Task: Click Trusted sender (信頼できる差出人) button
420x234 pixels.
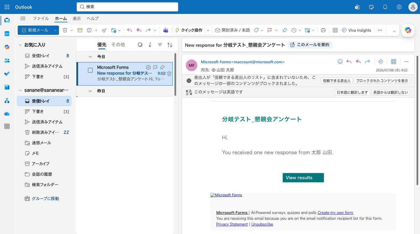Action: click(336, 81)
